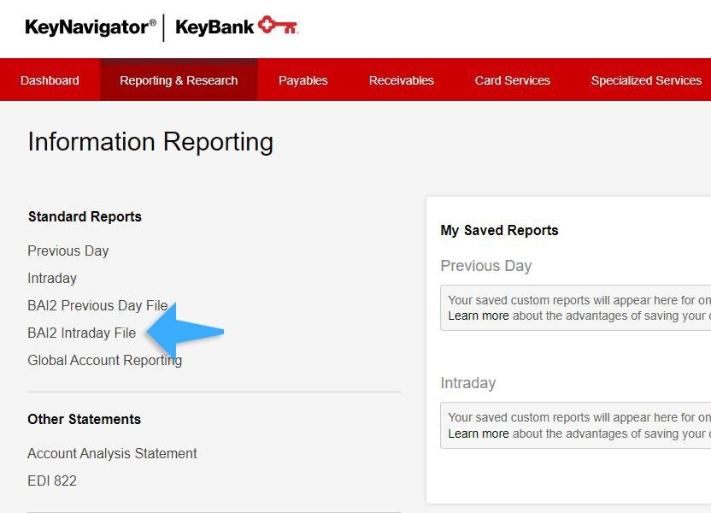Image resolution: width=711 pixels, height=513 pixels.
Task: Click the KeyNavigator logo
Action: click(90, 27)
